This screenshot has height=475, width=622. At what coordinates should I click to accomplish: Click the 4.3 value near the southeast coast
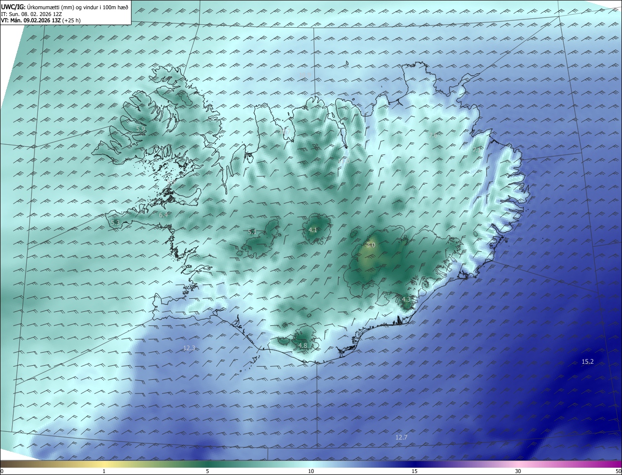pyautogui.click(x=406, y=300)
